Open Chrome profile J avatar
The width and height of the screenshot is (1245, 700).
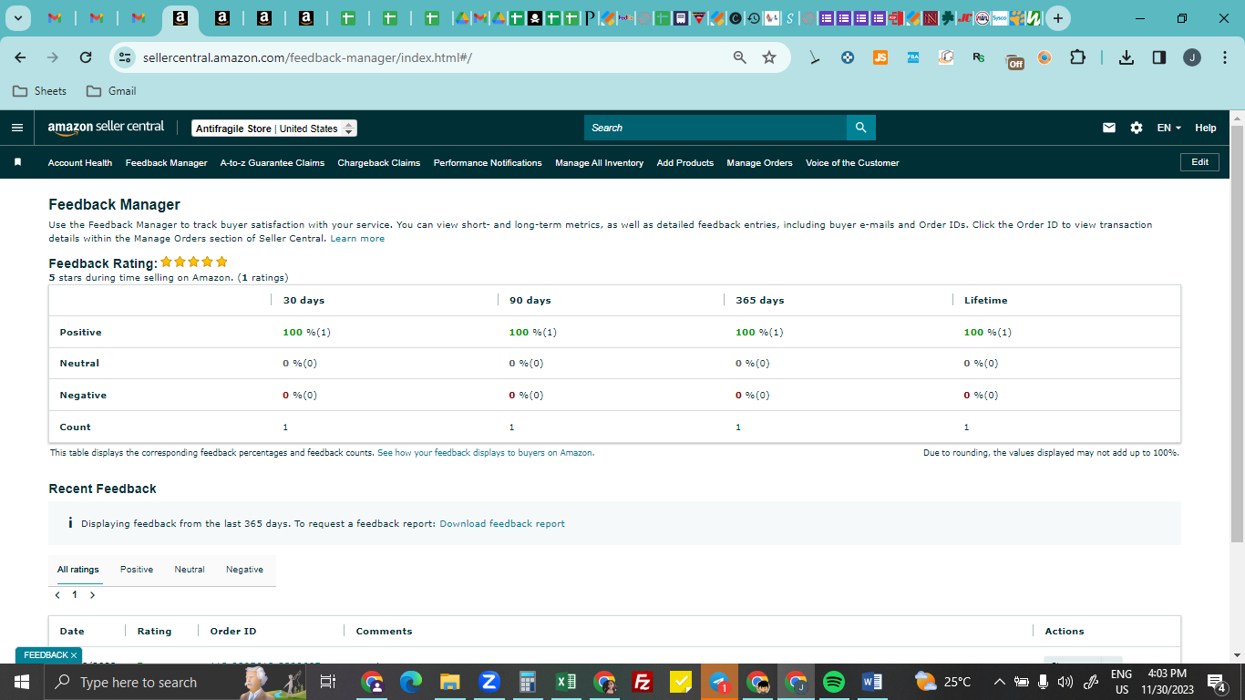point(1192,57)
